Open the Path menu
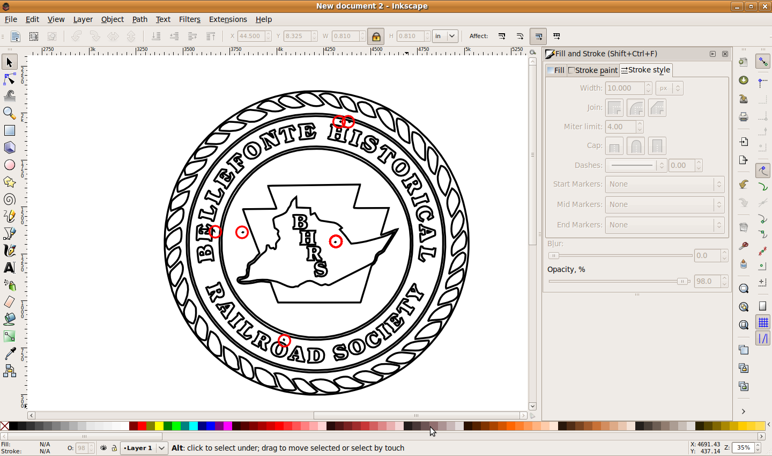The width and height of the screenshot is (772, 456). click(140, 19)
